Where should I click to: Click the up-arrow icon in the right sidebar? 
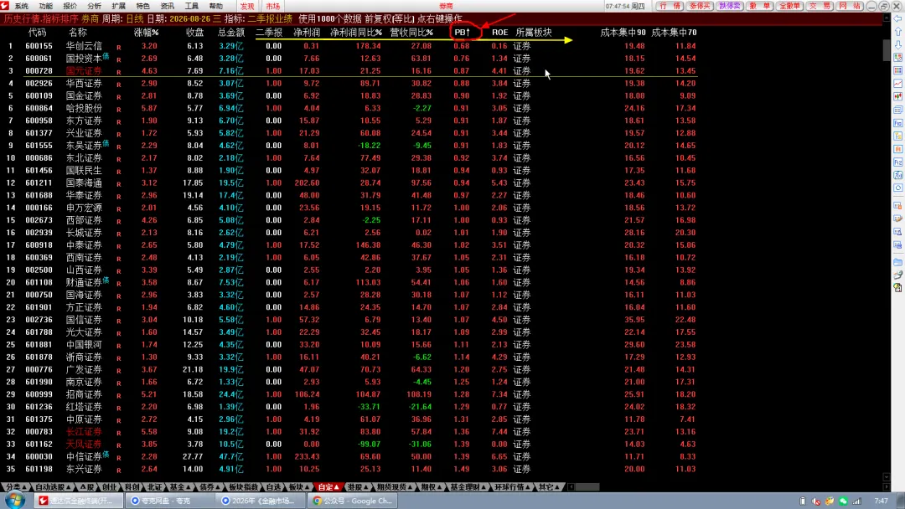pyautogui.click(x=897, y=32)
